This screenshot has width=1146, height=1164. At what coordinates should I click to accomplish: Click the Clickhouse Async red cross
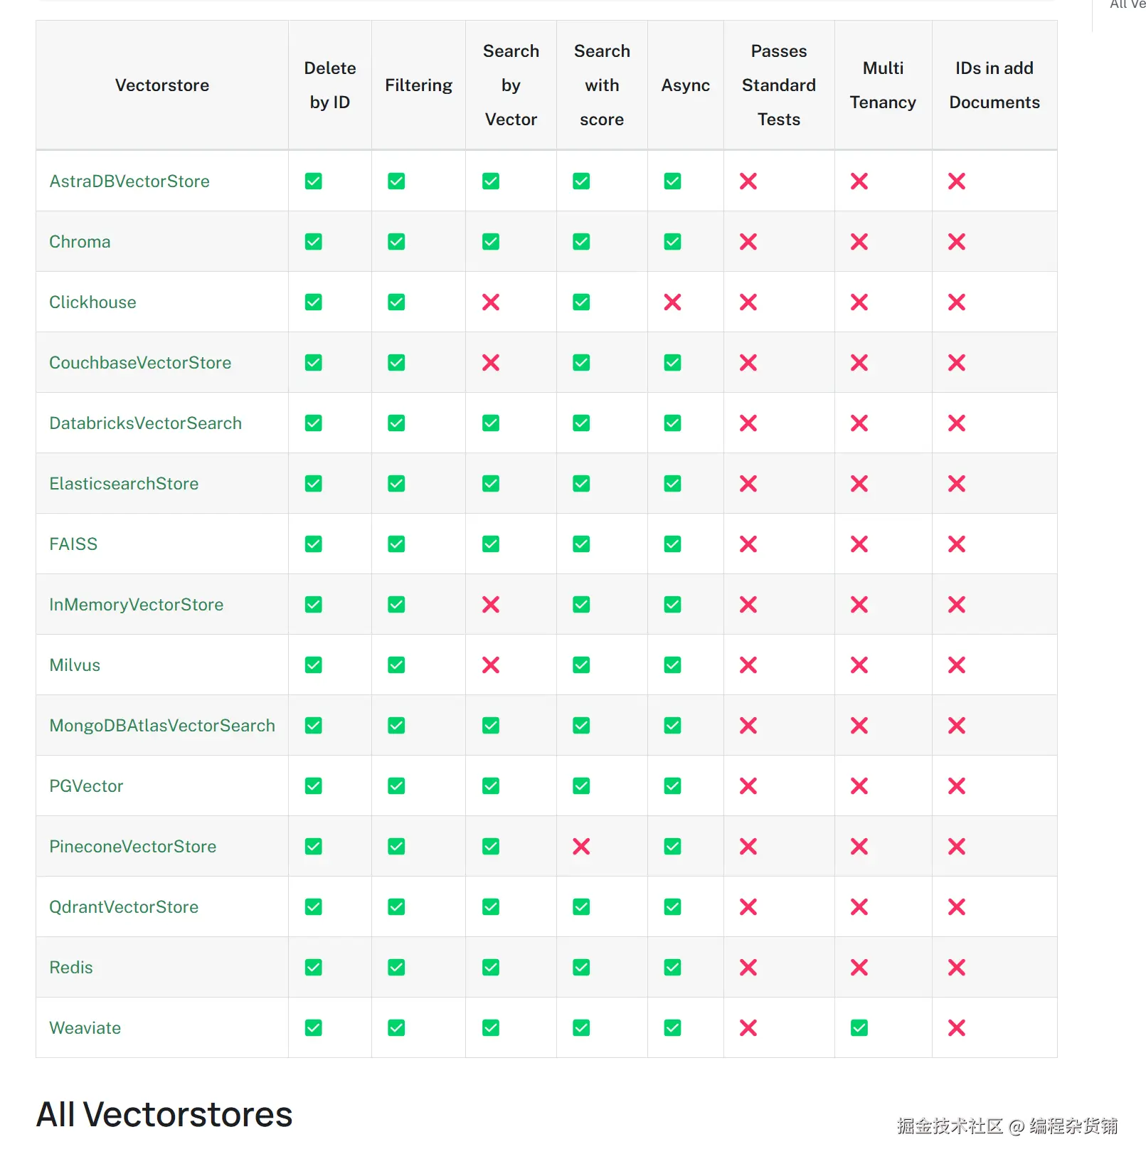pyautogui.click(x=672, y=302)
